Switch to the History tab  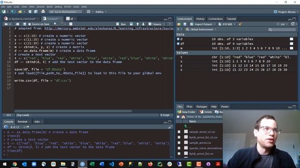tap(200, 19)
